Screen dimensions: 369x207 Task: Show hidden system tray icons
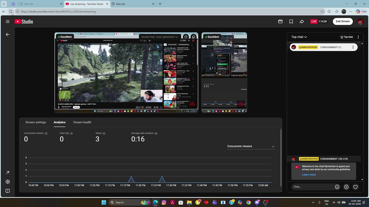tap(313, 202)
